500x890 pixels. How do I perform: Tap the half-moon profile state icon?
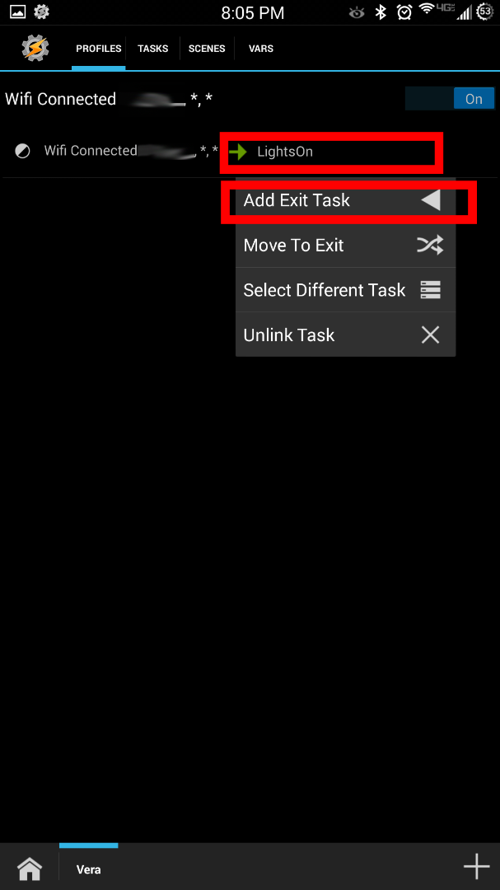pyautogui.click(x=21, y=151)
